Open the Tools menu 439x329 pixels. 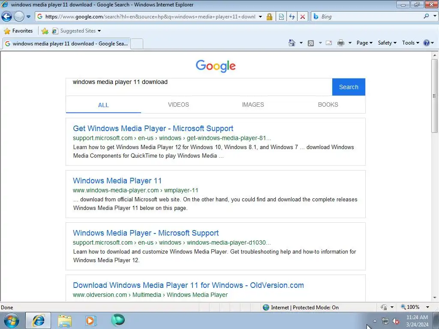(410, 43)
